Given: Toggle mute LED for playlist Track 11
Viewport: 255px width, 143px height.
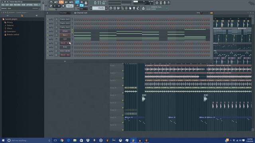Looking at the screenshot, I should 123,100.
